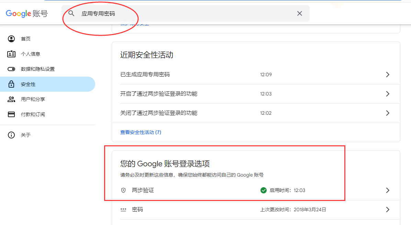The width and height of the screenshot is (411, 225).
Task: Click the search magnifier icon
Action: point(71,13)
